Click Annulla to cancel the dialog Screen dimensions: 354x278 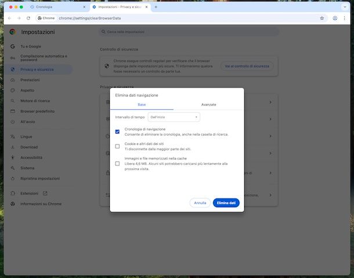point(200,203)
